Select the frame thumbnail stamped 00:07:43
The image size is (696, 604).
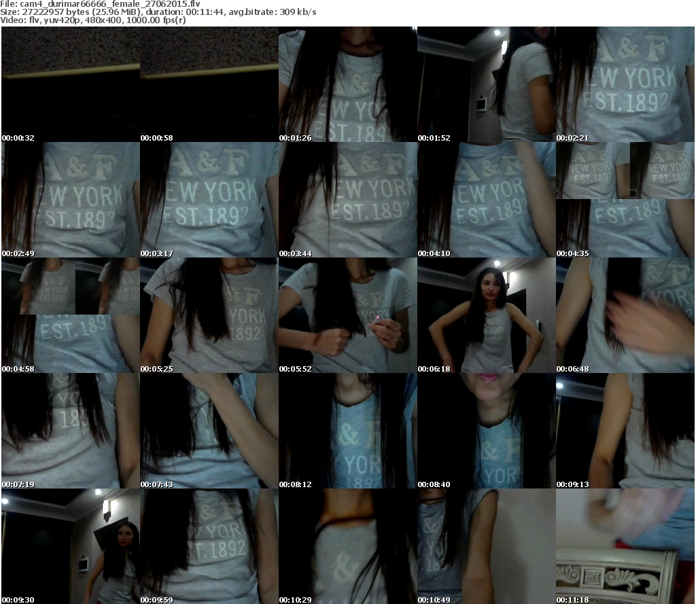209,431
